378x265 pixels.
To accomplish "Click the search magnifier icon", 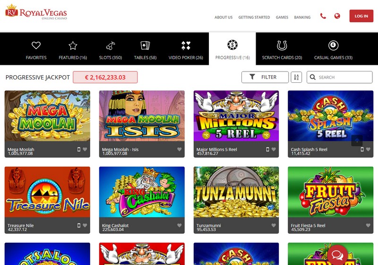I will [x=313, y=77].
